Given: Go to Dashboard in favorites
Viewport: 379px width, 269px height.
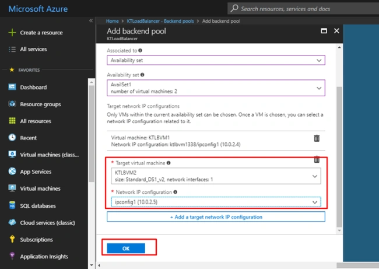Looking at the screenshot, I should (33, 88).
